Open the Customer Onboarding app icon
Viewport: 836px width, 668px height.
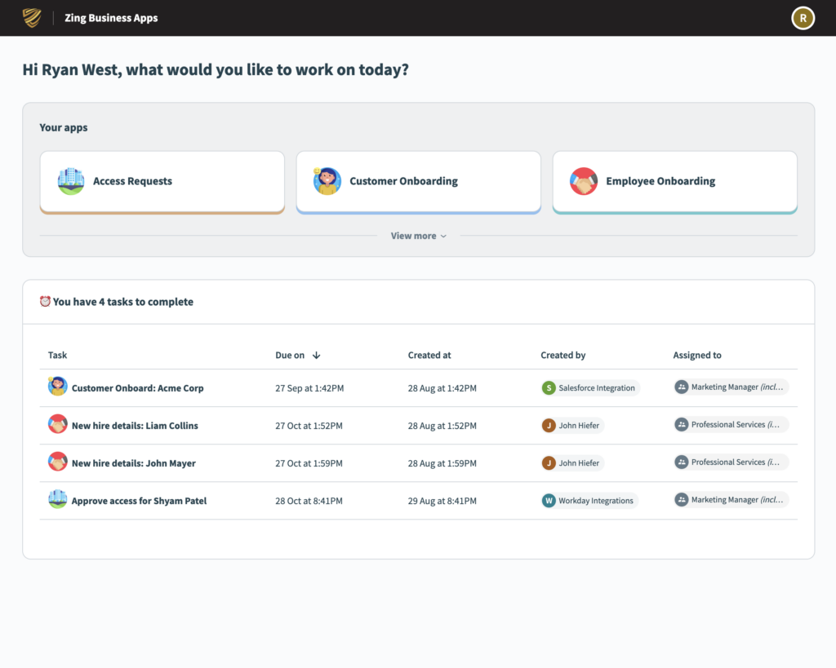tap(327, 181)
